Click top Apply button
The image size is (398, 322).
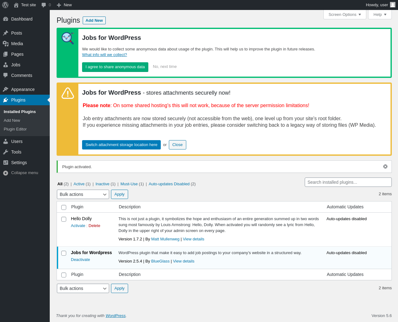[x=119, y=194]
